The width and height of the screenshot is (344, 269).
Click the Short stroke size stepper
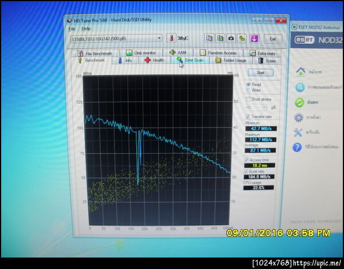(x=264, y=107)
